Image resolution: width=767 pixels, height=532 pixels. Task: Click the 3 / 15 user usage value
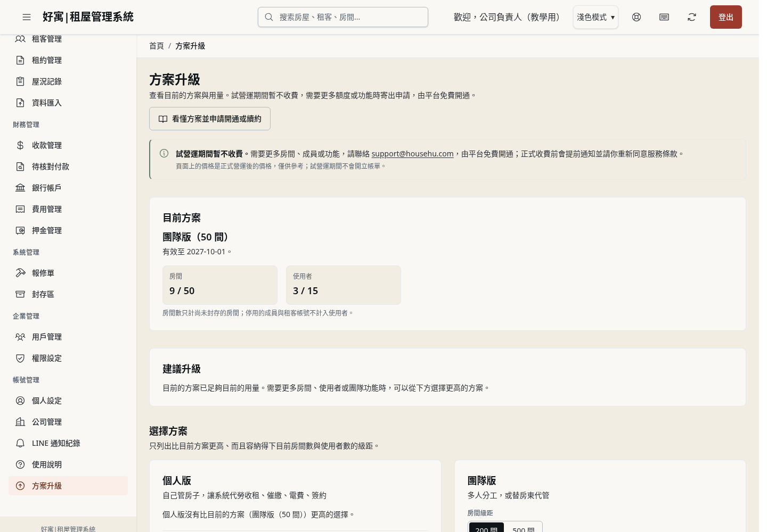[305, 291]
